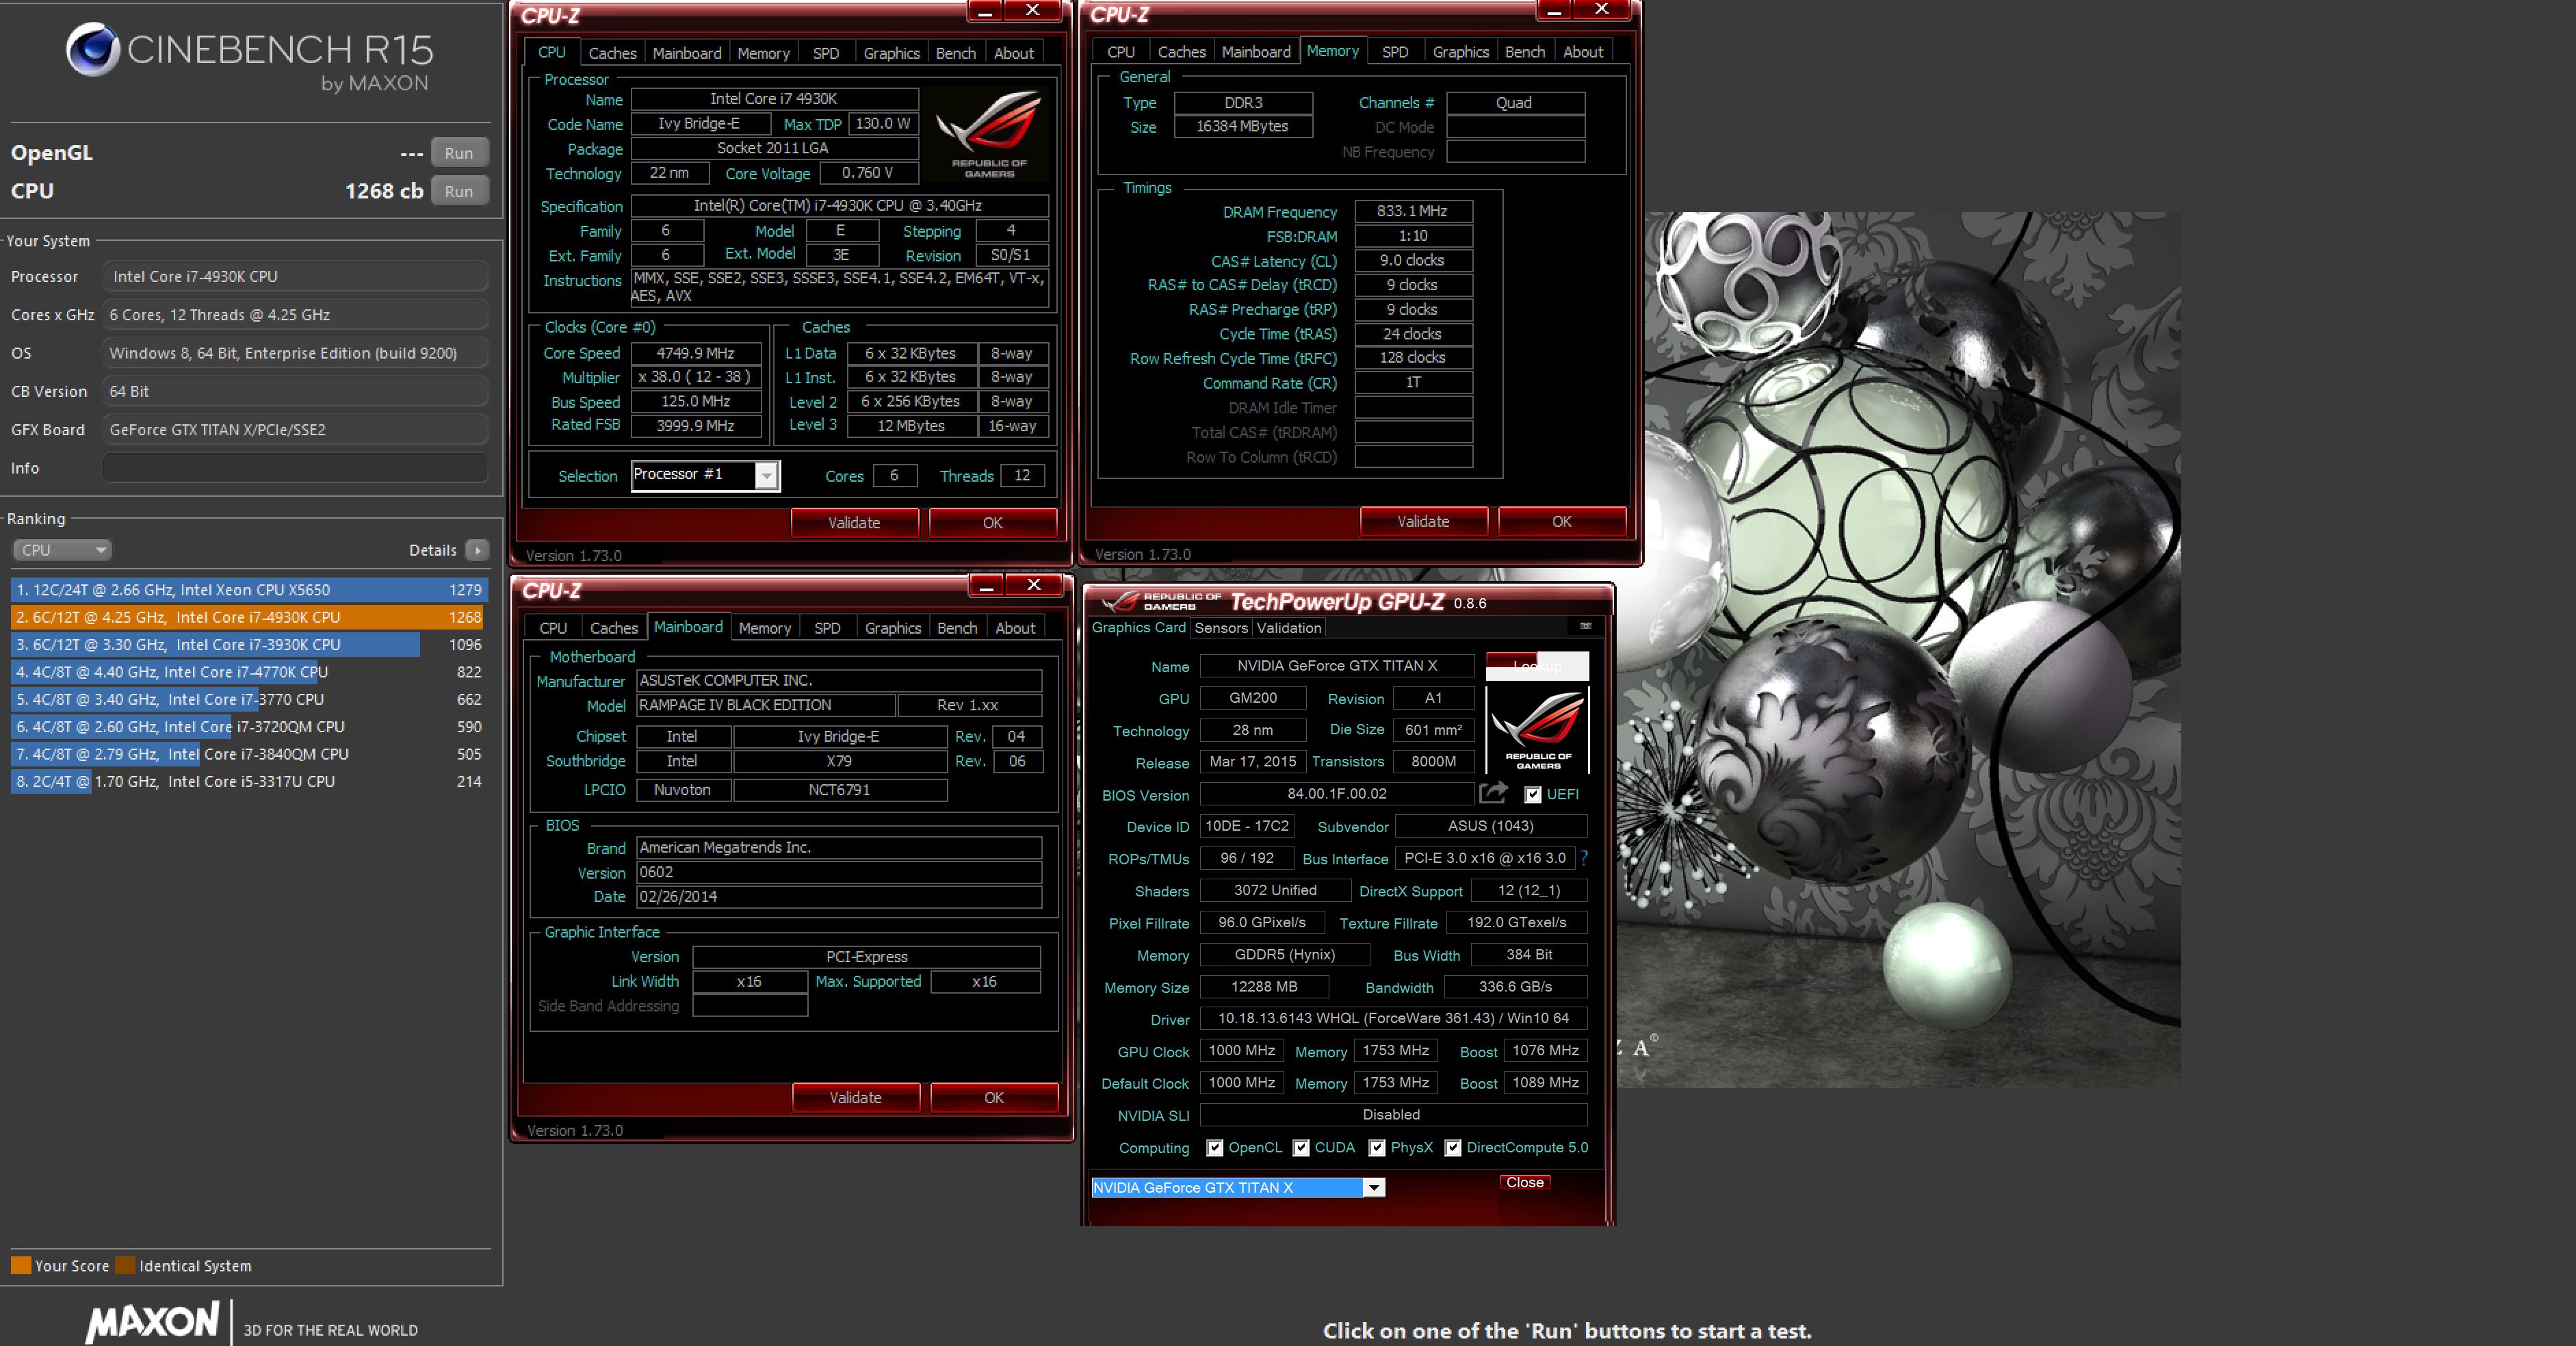Click the Close button in GPU-Z
The width and height of the screenshot is (2576, 1346).
tap(1524, 1182)
